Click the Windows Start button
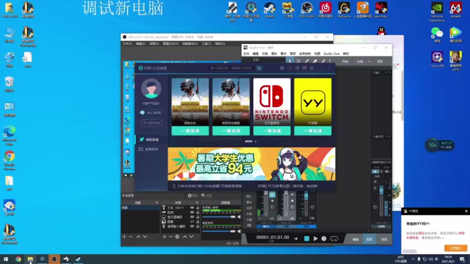Screen dimensions: 470x264 [x=5, y=259]
